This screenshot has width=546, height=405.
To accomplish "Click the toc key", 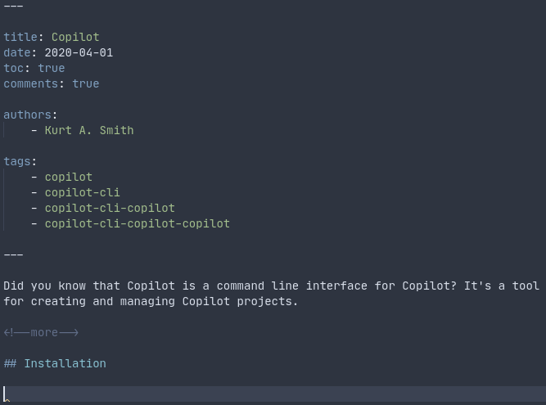I will (13, 68).
